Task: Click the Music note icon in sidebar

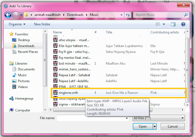Action: click(x=14, y=75)
